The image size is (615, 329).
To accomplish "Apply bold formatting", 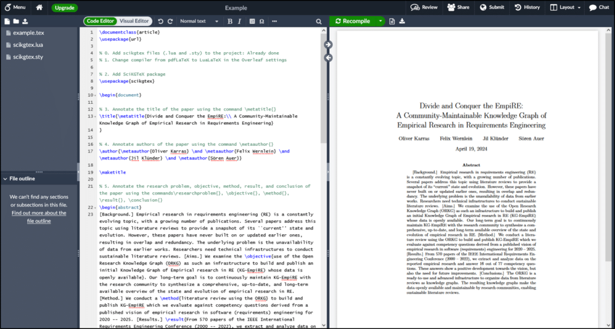I will click(229, 22).
